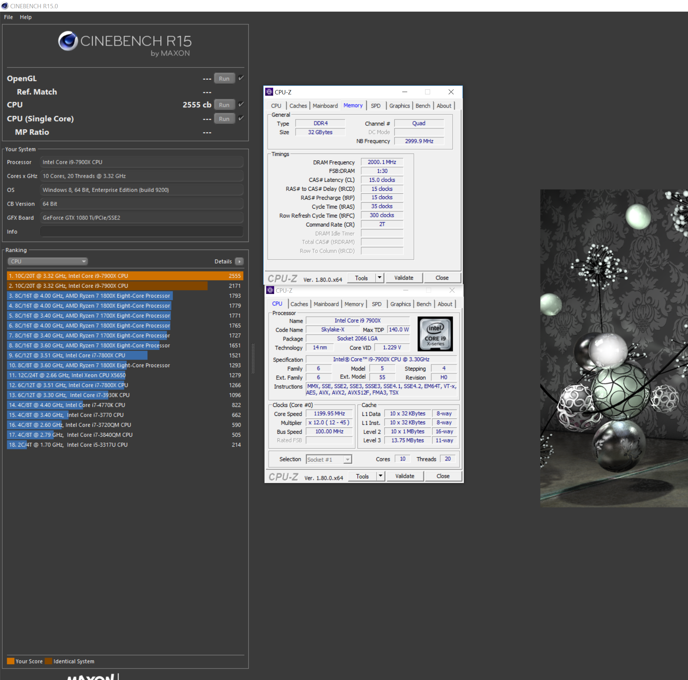
Task: Open About tab in lower CPU-Z window
Action: (x=445, y=304)
